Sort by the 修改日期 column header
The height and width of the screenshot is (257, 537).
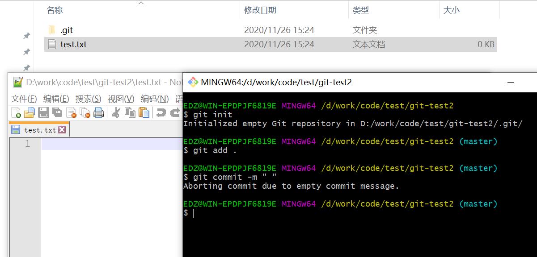pos(260,10)
